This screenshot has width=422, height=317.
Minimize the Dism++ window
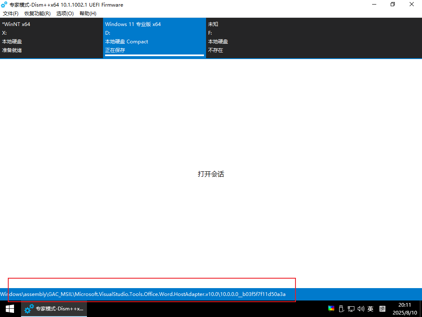[374, 5]
